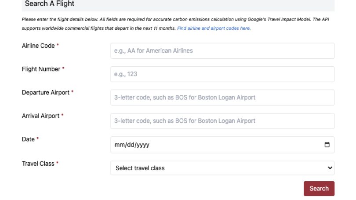This screenshot has width=356, height=200.
Task: Click the 'Search A Flight' heading
Action: (50, 4)
